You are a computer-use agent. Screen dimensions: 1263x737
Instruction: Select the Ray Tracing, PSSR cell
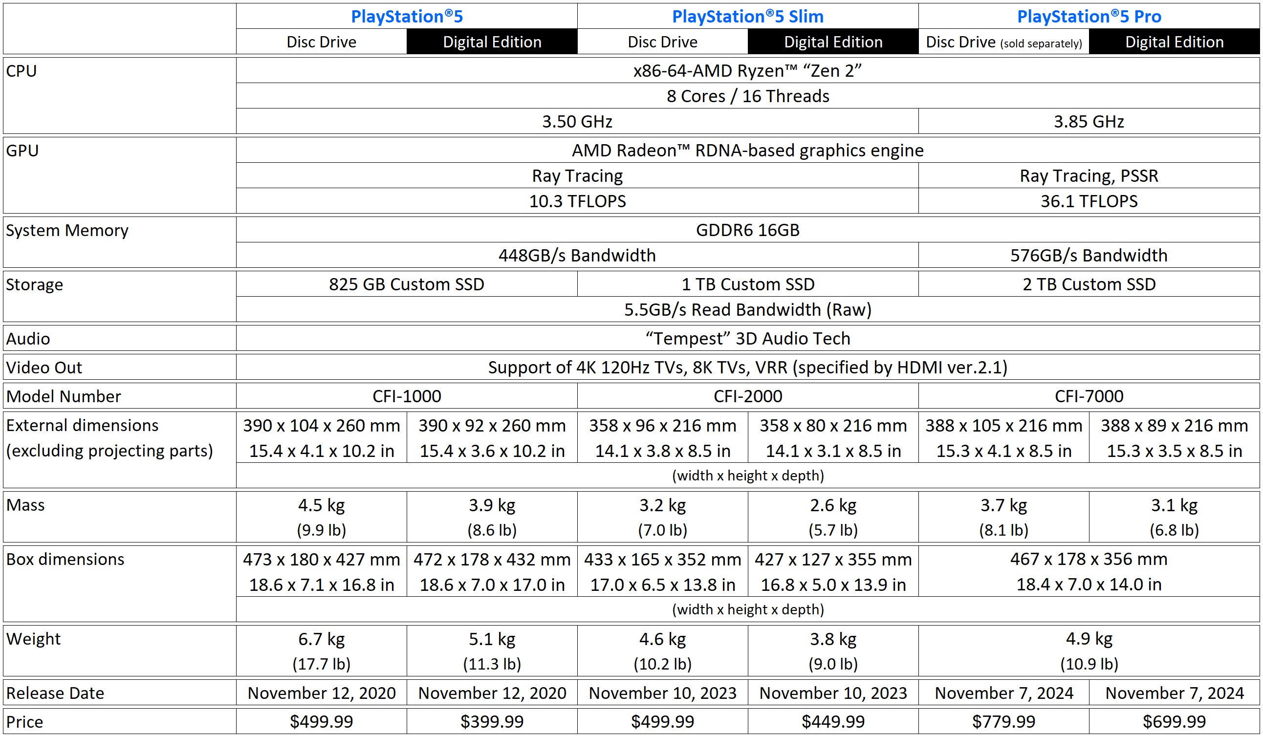point(1089,176)
